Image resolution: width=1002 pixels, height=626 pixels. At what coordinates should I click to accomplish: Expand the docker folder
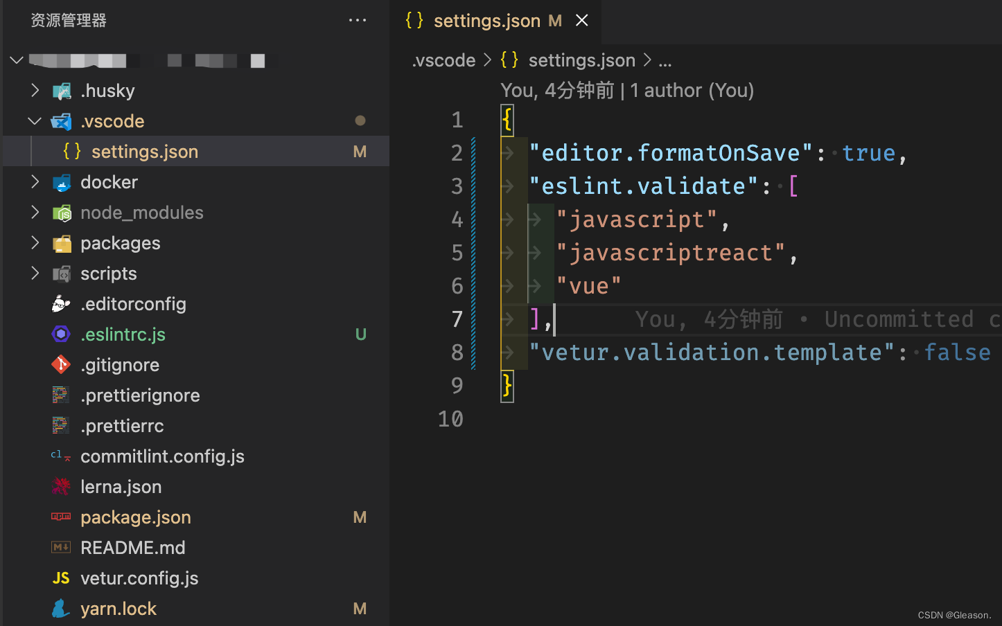pos(35,182)
